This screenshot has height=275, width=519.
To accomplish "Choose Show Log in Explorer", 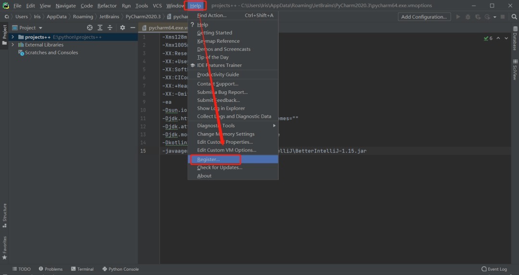I will (x=233, y=108).
